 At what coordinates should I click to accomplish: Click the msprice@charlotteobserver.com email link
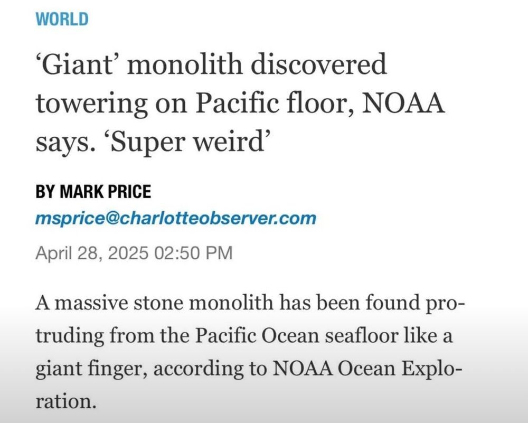176,218
